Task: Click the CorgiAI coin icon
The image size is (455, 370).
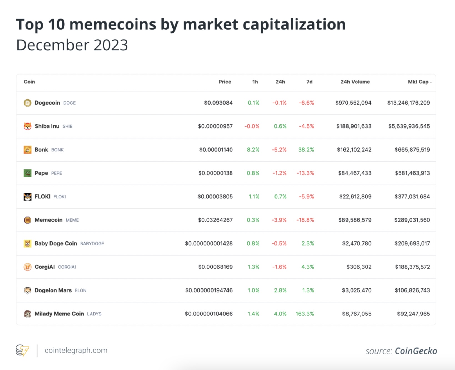Action: pyautogui.click(x=27, y=267)
